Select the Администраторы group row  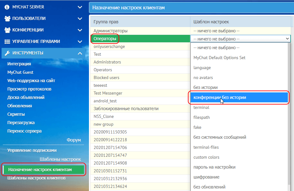(110, 31)
